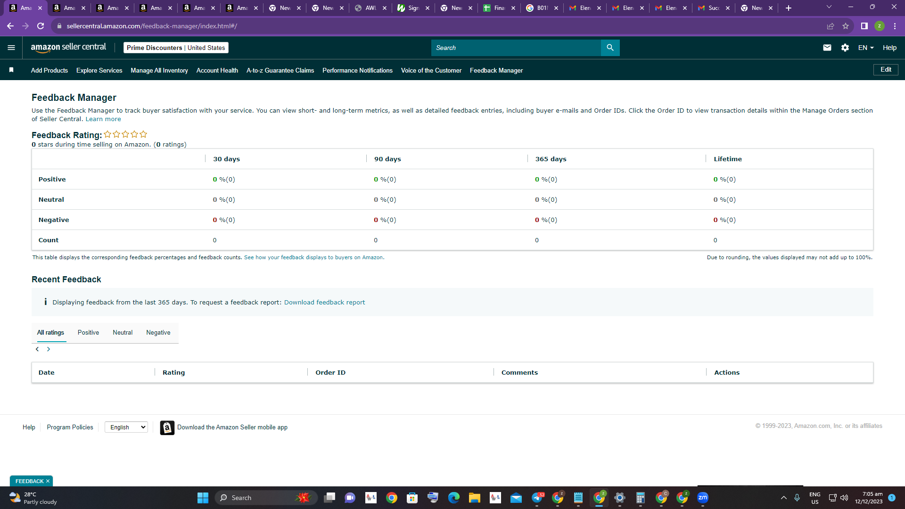Open Microsoft Edge from taskbar
The height and width of the screenshot is (509, 905).
(453, 498)
